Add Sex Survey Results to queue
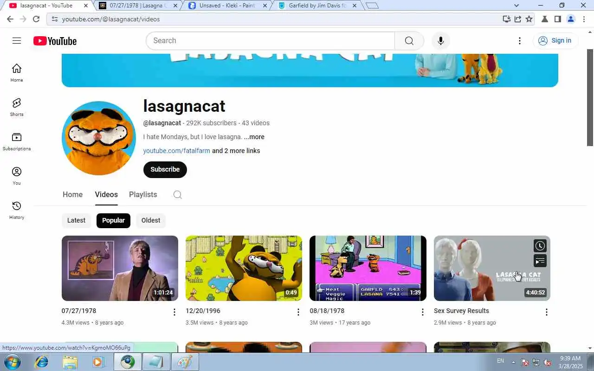Viewport: 594px width, 371px height. point(540,261)
